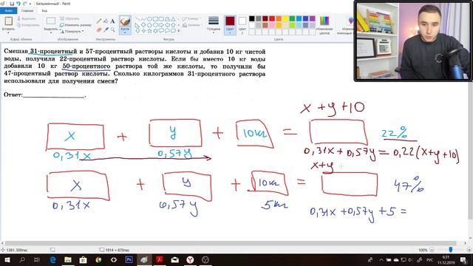Click the Save icon in the title bar

tap(12, 4)
